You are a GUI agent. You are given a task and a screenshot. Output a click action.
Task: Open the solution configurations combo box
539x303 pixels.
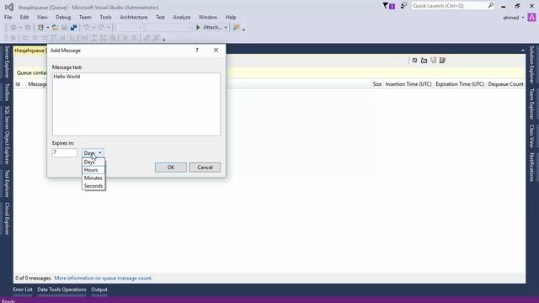[x=129, y=28]
